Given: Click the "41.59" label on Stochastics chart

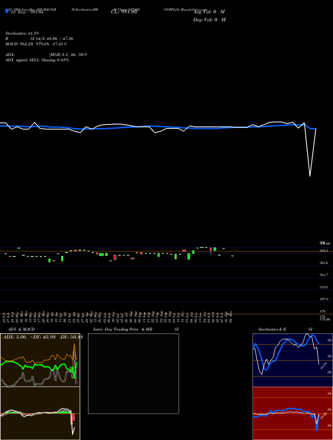Looking at the screenshot, I should pos(324,366).
